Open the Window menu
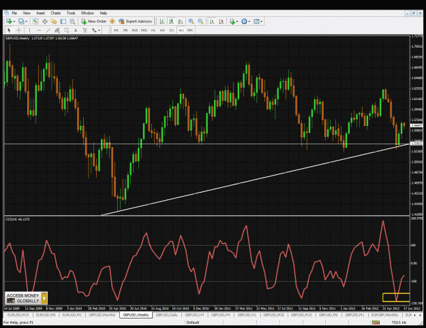 click(x=87, y=13)
